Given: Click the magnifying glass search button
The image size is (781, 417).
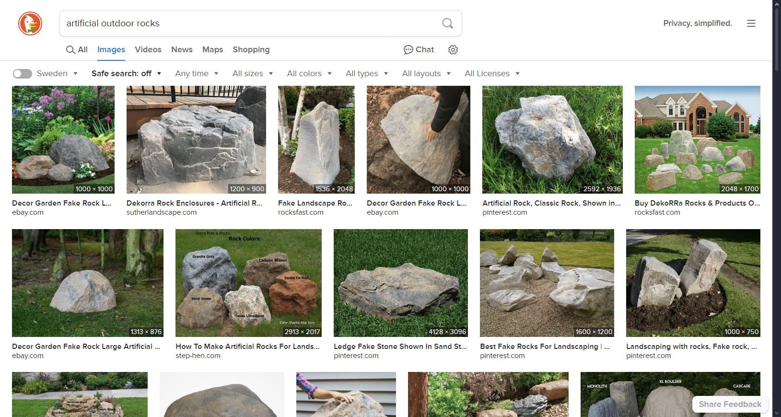Looking at the screenshot, I should click(447, 23).
